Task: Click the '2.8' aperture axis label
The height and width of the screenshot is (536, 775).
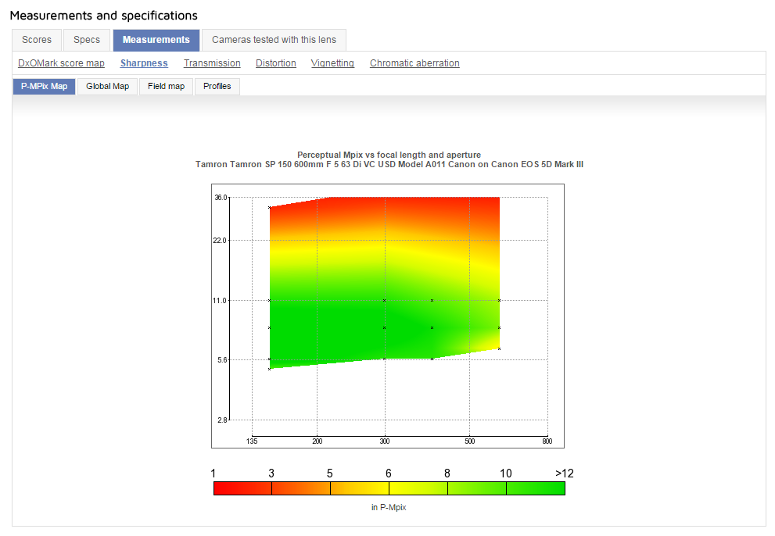Action: tap(222, 420)
